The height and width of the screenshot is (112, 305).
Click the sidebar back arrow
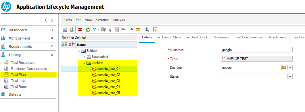[46, 20]
